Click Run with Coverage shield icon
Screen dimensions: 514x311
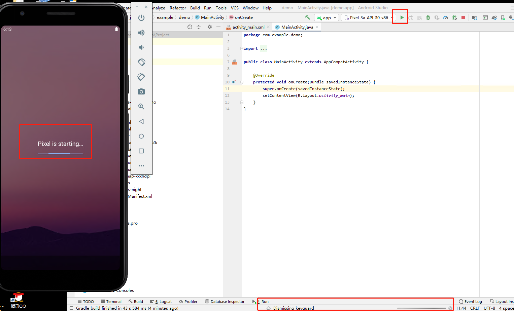(437, 17)
